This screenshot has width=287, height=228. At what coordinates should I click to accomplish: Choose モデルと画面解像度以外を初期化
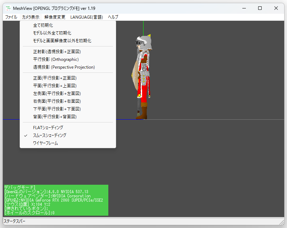coord(68,41)
